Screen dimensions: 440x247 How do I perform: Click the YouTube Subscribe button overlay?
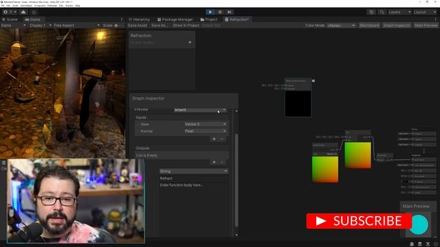click(359, 221)
